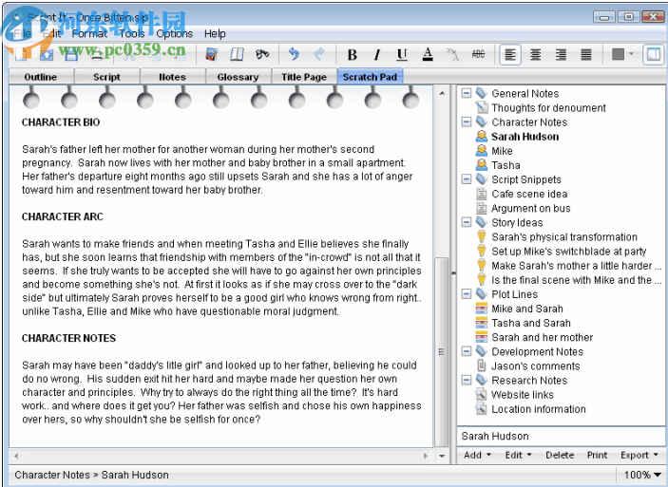Open the Help menu
The height and width of the screenshot is (487, 668).
click(x=215, y=33)
